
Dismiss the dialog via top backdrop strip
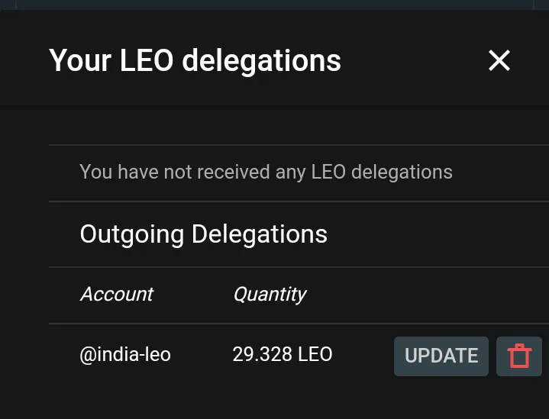[x=275, y=5]
